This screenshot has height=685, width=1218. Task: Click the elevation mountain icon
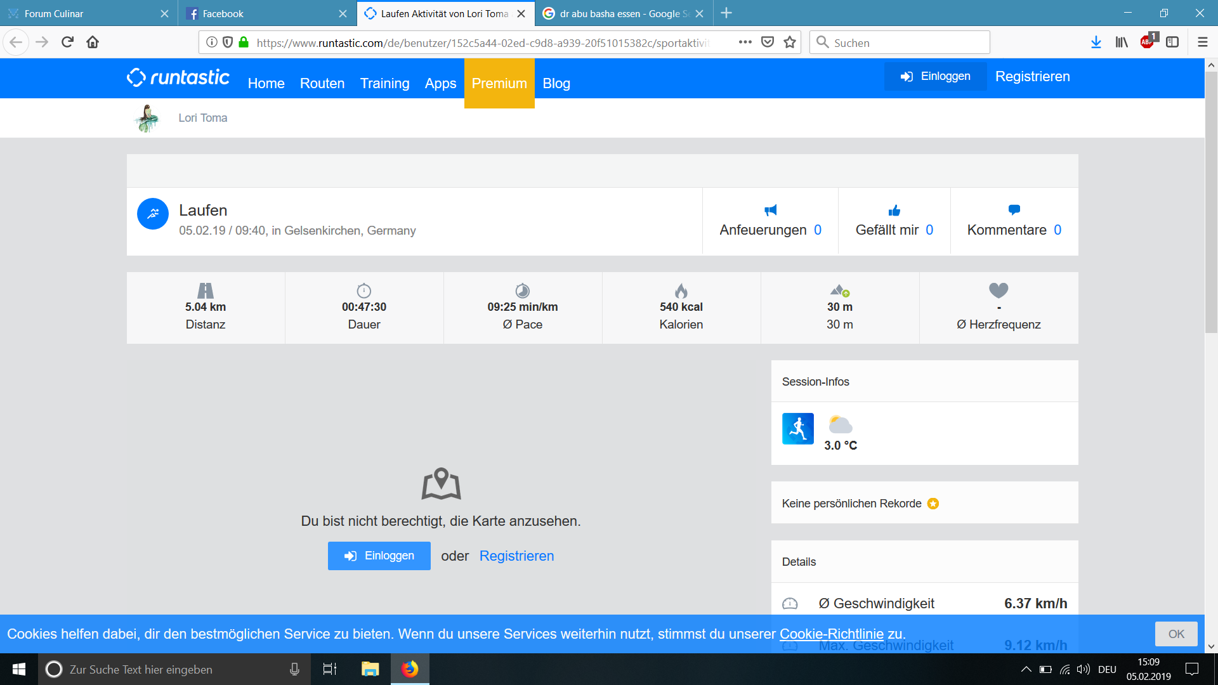(x=839, y=290)
